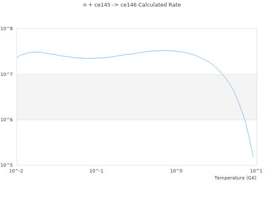Click the 10^6 y-axis tick label
Image resolution: width=265 pixels, height=198 pixels.
point(7,120)
